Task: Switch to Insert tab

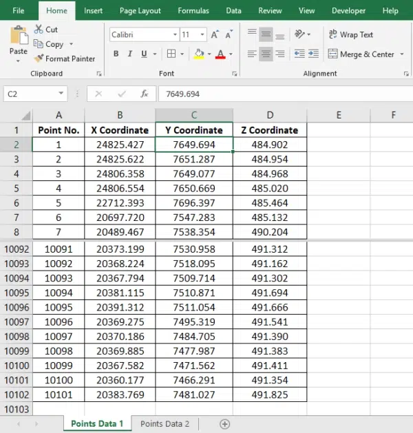Action: tap(93, 10)
